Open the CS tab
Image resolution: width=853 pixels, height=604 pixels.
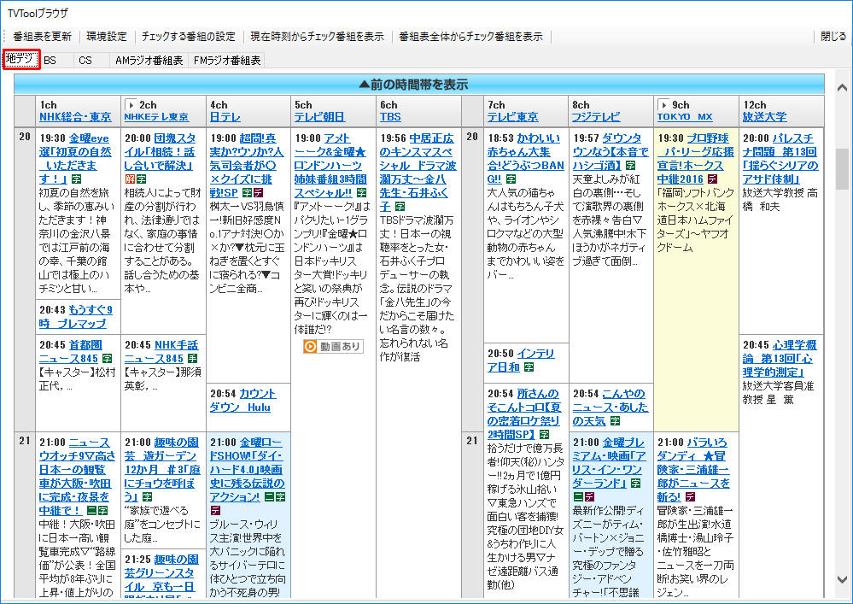[85, 61]
